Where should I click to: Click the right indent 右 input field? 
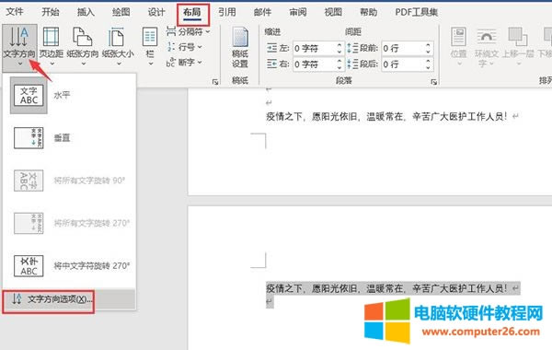[314, 64]
